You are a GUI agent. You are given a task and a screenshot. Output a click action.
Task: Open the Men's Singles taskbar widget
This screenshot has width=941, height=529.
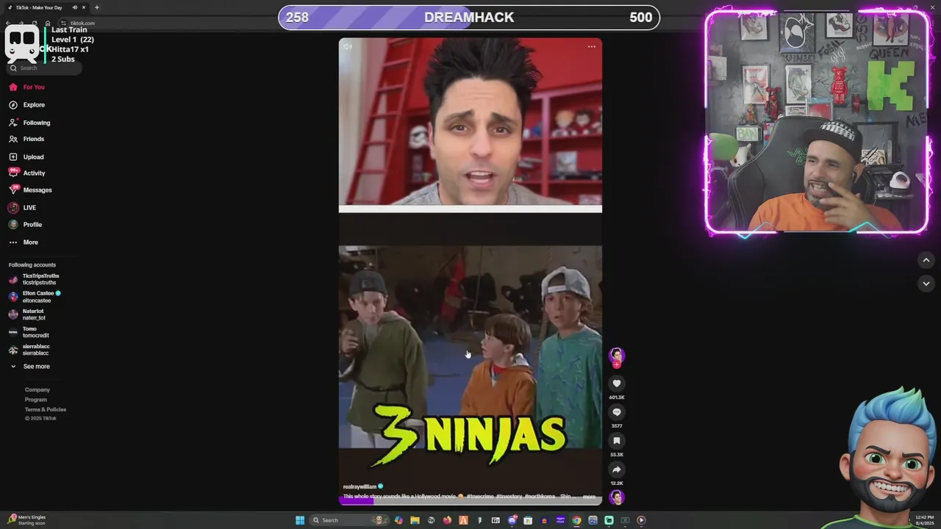(26, 520)
